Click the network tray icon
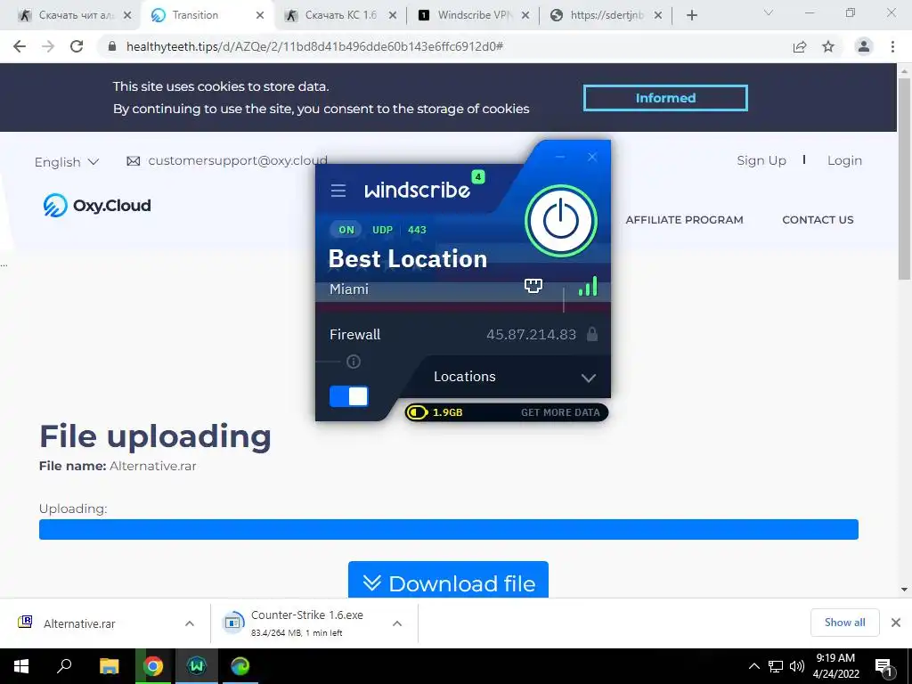Image resolution: width=912 pixels, height=684 pixels. tap(776, 666)
